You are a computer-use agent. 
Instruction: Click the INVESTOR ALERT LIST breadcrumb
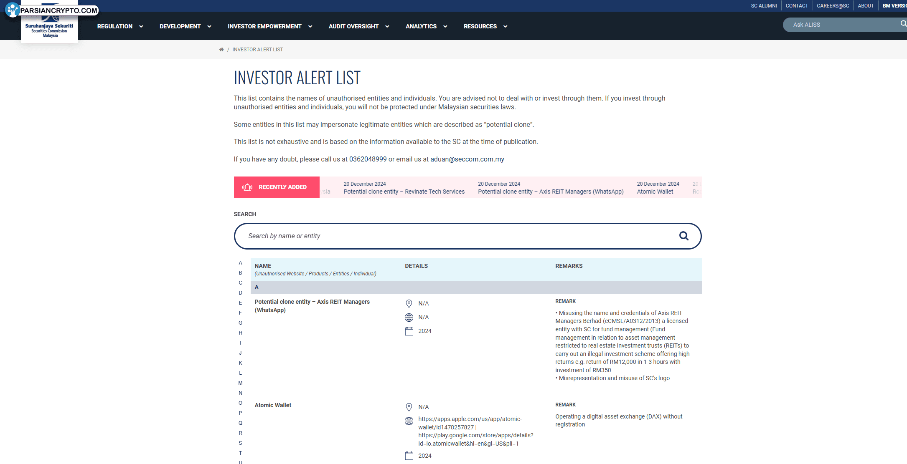coord(257,50)
